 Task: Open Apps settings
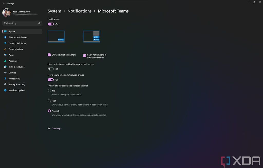[x=11, y=55]
